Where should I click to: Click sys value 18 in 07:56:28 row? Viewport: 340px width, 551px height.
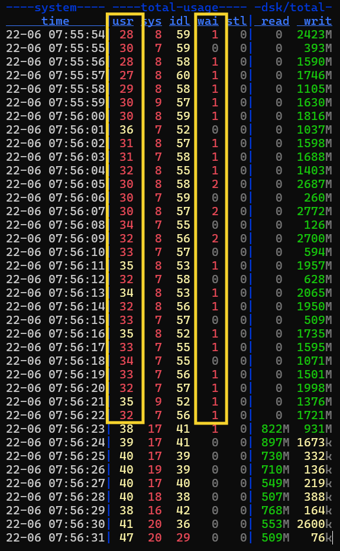pyautogui.click(x=155, y=497)
